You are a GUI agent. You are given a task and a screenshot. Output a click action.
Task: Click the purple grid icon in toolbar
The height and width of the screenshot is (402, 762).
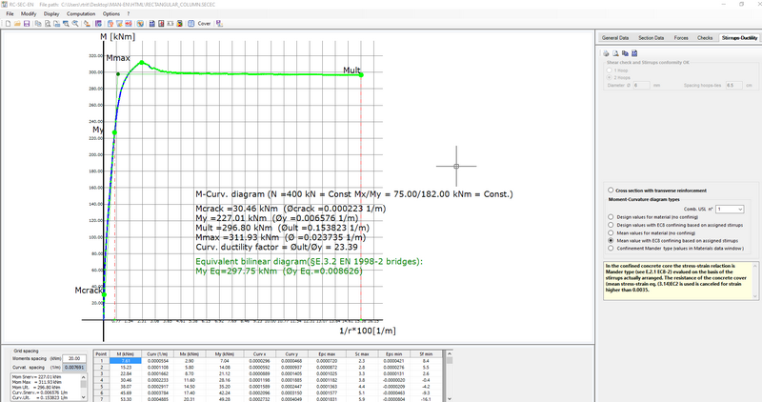(x=99, y=23)
